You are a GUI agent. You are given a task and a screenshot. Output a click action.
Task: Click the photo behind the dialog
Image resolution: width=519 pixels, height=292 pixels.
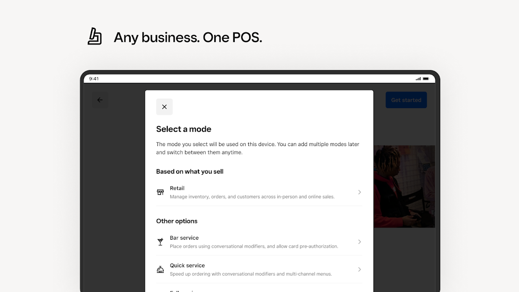pyautogui.click(x=404, y=186)
